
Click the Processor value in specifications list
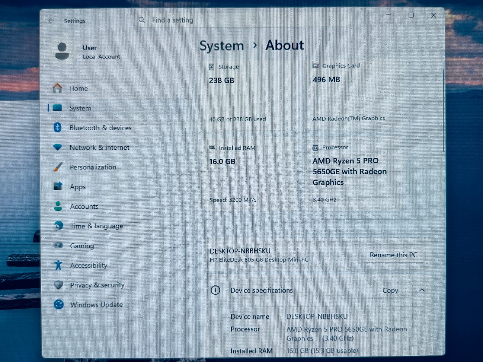[347, 333]
